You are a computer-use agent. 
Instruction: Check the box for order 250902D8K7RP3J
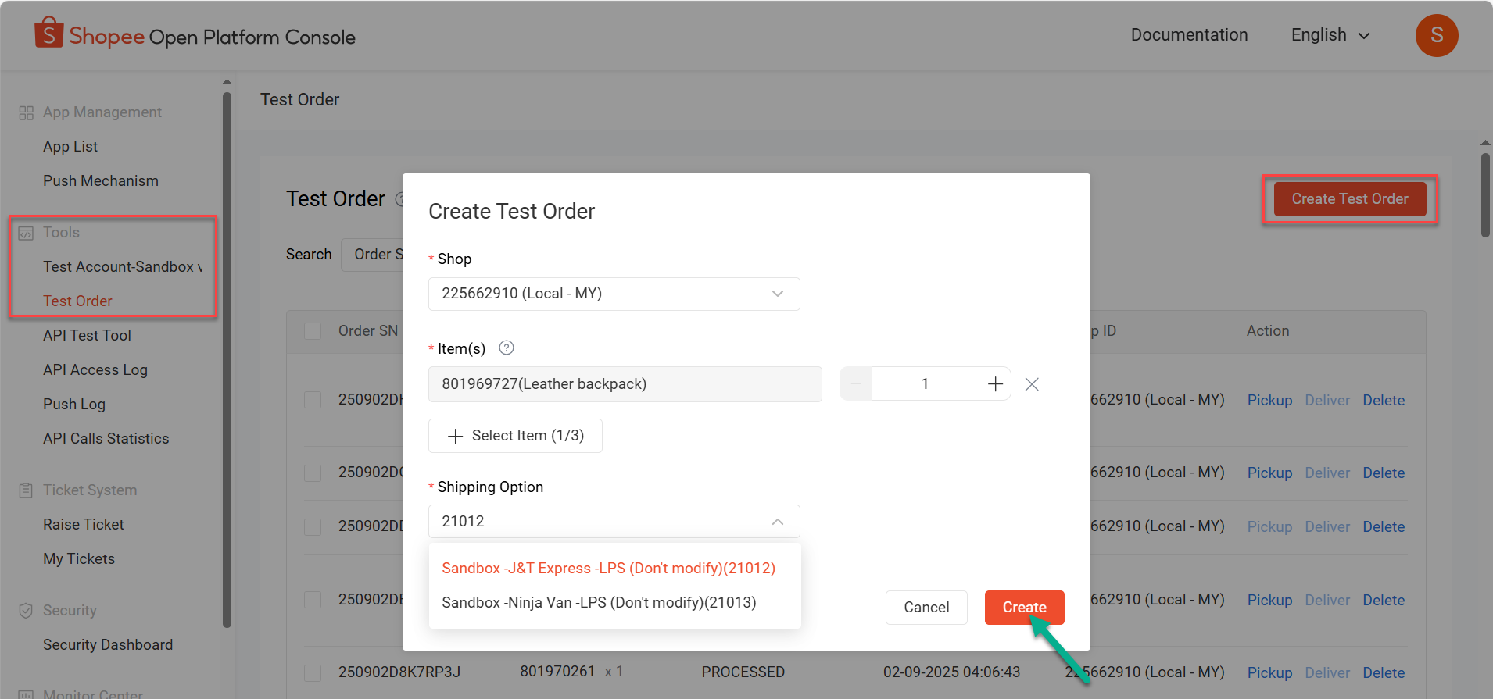313,672
